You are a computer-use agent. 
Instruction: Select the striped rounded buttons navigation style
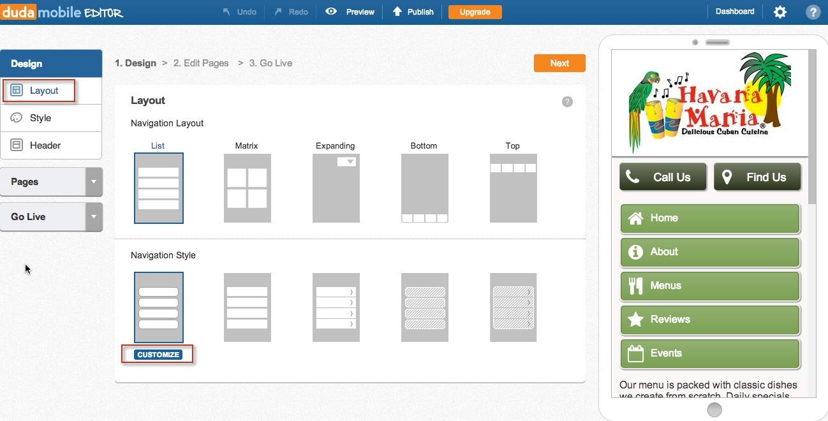coord(425,307)
